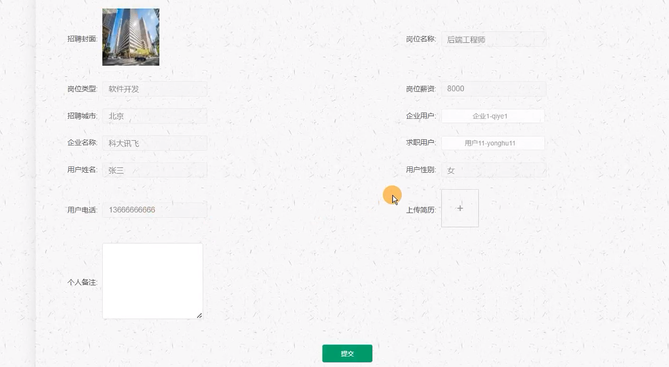Click the textarea resize handle corner
Screen dimensions: 669x367
click(x=199, y=316)
